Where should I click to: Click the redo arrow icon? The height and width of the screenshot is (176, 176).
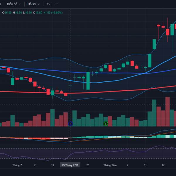pos(56,4)
